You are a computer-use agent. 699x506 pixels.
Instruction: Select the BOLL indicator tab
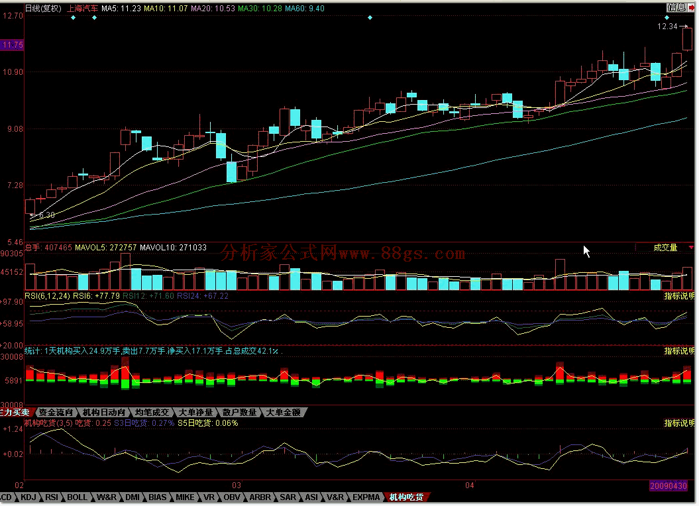(x=77, y=497)
